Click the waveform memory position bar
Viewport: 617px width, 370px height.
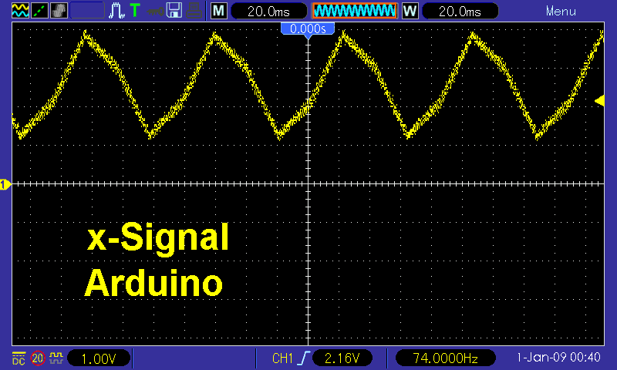tap(354, 11)
